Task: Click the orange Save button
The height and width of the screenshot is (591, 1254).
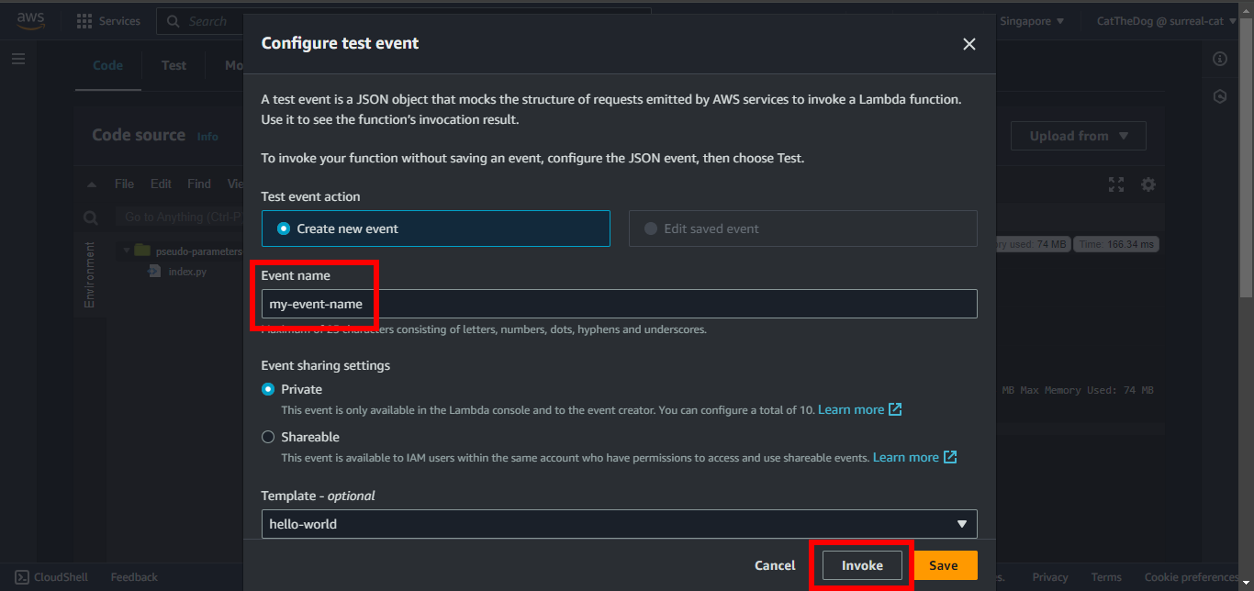Action: [x=944, y=565]
